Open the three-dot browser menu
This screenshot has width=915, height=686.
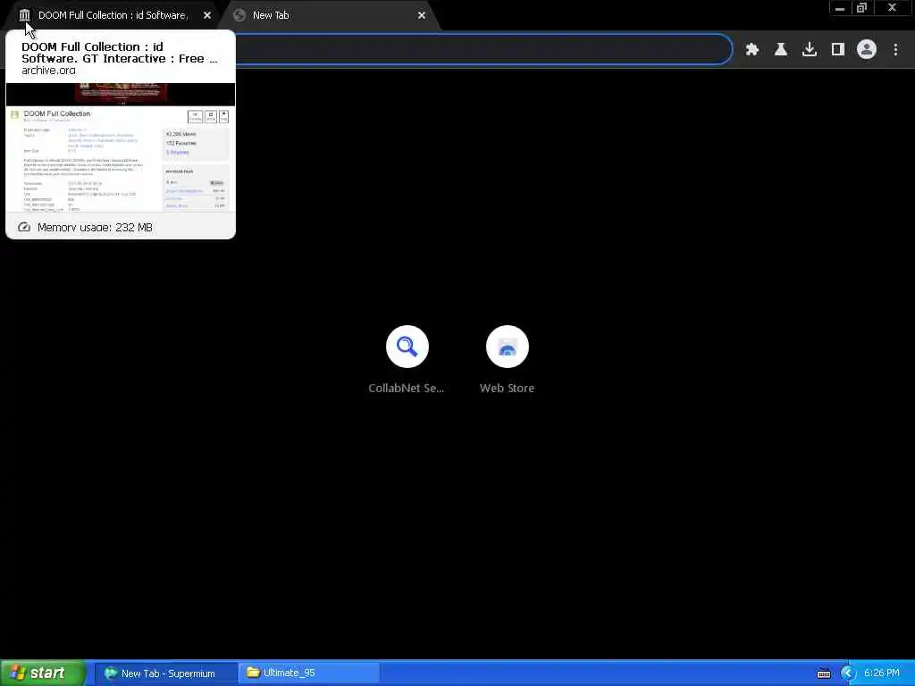coord(895,50)
